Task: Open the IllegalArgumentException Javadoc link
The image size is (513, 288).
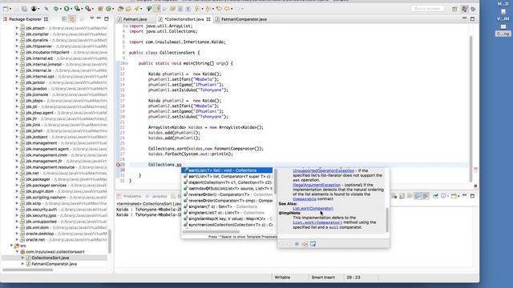Action: click(317, 185)
